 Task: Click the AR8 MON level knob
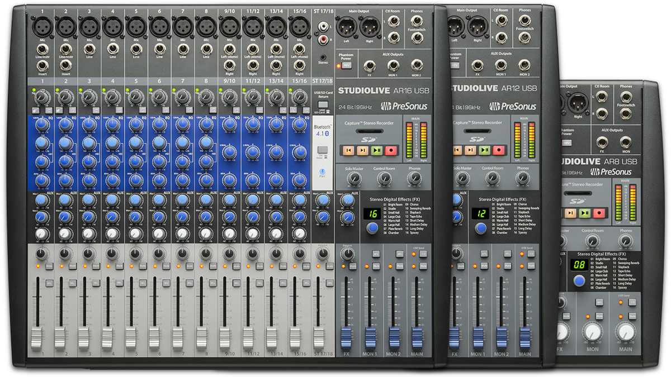coord(592,332)
